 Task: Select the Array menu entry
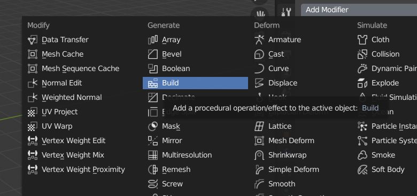(171, 40)
